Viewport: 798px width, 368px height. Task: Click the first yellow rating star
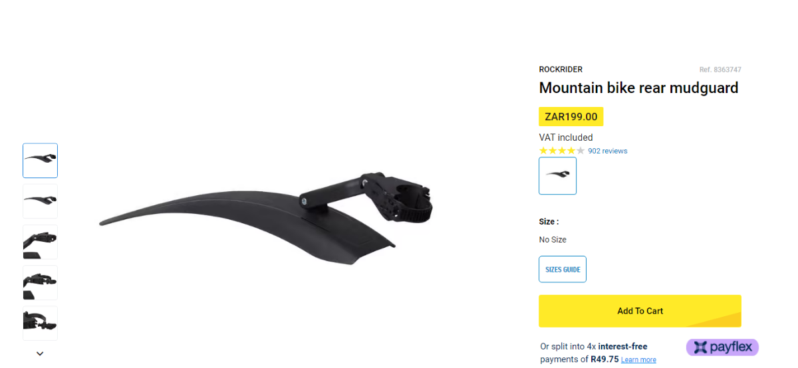tap(543, 151)
